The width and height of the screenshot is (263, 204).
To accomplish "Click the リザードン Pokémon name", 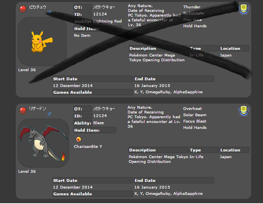I will point(38,109).
